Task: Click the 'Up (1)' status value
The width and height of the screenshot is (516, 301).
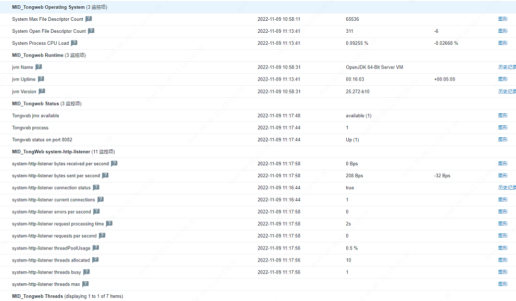Action: point(353,140)
